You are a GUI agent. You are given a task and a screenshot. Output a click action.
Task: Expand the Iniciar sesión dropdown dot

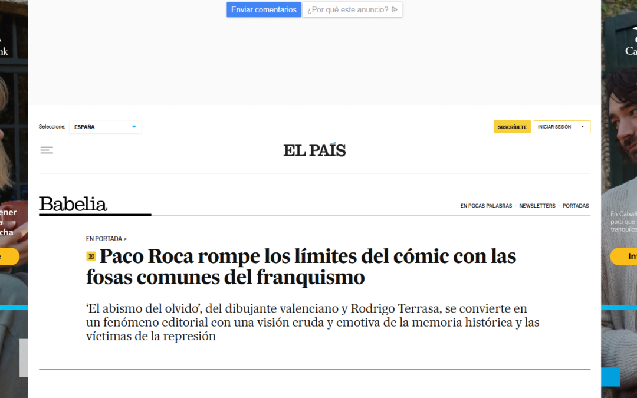click(x=583, y=127)
